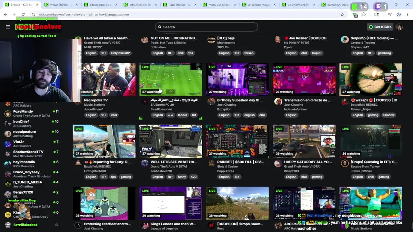Click PnpplXprss streamer avatar icon
413x232 pixels.
211,164
